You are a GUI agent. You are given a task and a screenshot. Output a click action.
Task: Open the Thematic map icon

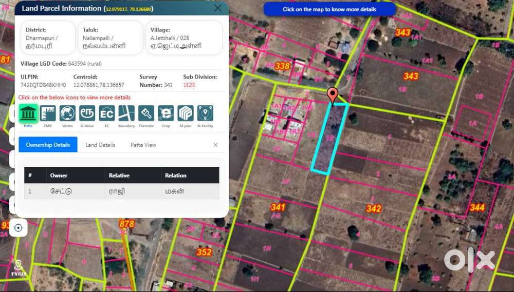(146, 113)
